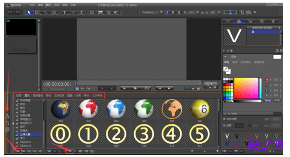Screen dimensions: 290x157
Task: Pick the red and white globe 002
Action: tap(88, 109)
